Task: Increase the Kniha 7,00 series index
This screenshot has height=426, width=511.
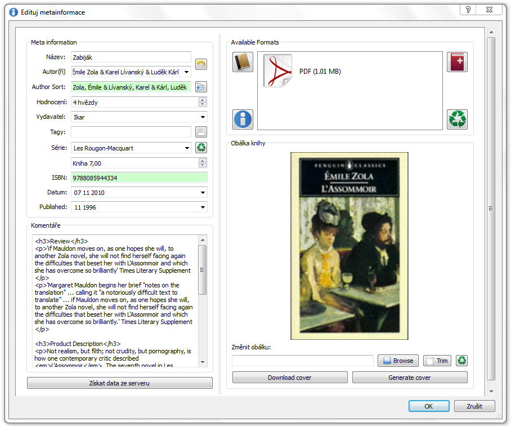Action: (x=203, y=161)
